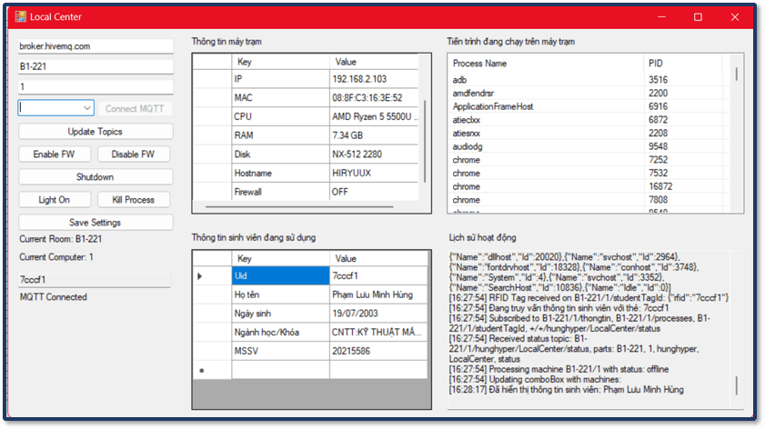Click the PID column header

(x=682, y=64)
